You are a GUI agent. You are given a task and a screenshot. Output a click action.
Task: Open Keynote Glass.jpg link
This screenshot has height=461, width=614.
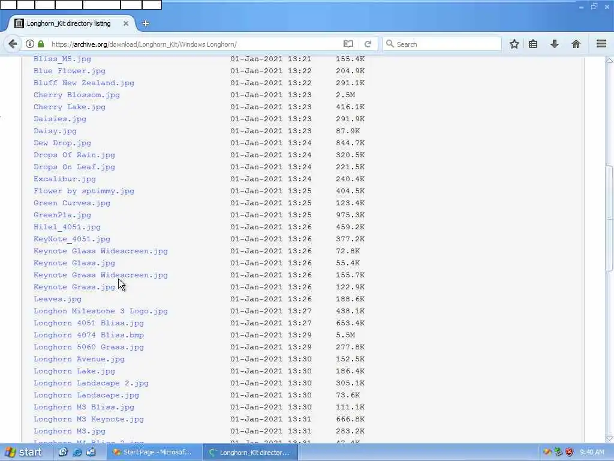[x=74, y=263]
